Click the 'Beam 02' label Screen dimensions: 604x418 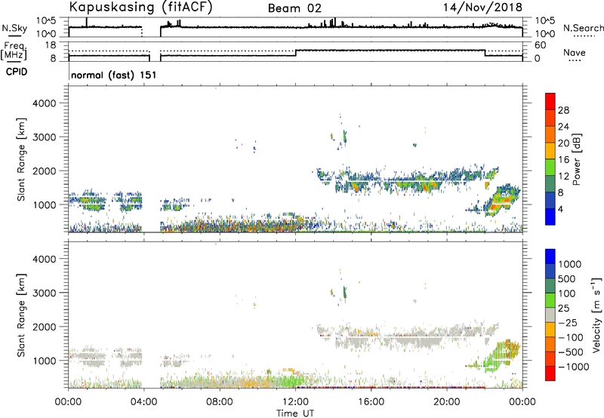tap(294, 8)
